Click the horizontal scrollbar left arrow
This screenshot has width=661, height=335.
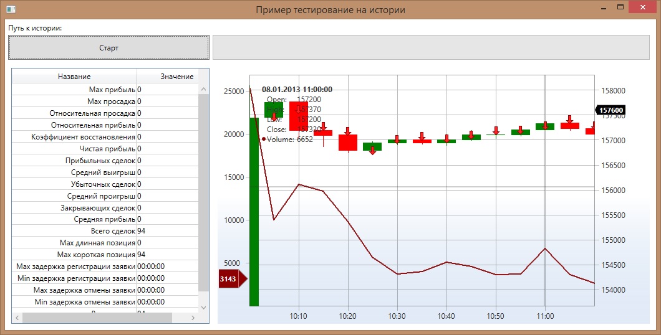point(17,318)
